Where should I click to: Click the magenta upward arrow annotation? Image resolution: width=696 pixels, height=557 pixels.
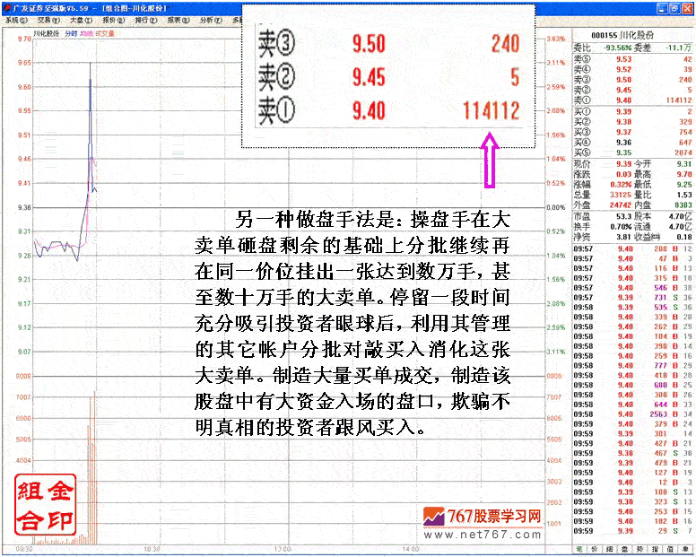point(490,161)
